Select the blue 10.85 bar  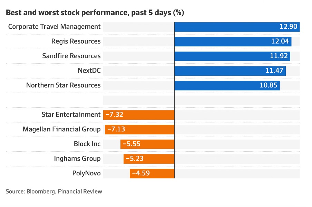click(227, 85)
